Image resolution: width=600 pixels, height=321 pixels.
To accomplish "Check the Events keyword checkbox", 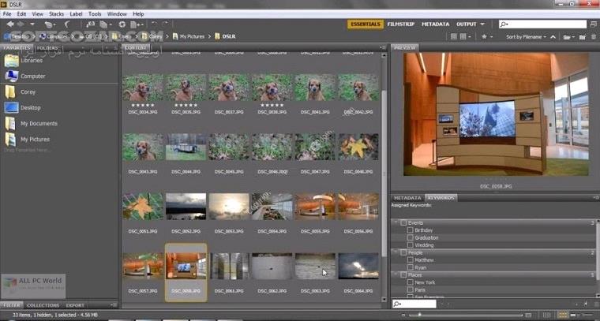I will pos(403,222).
